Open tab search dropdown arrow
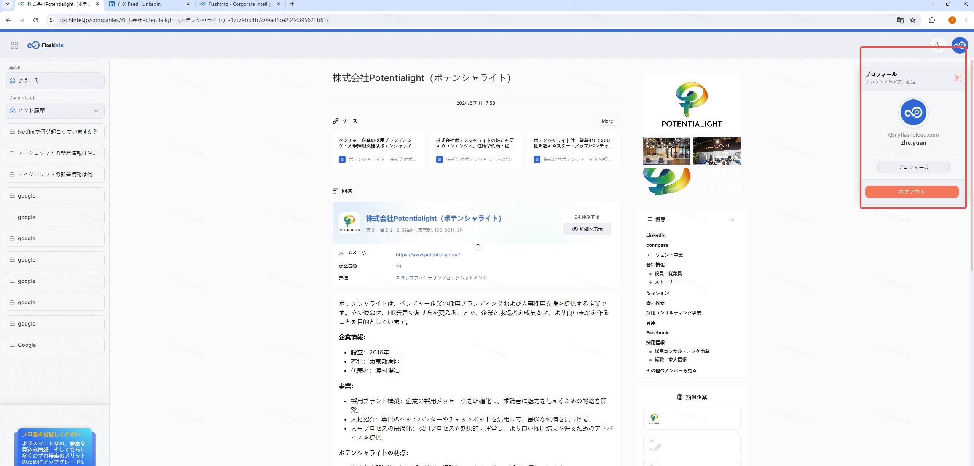Screen dimensions: 974x466 coord(7,4)
